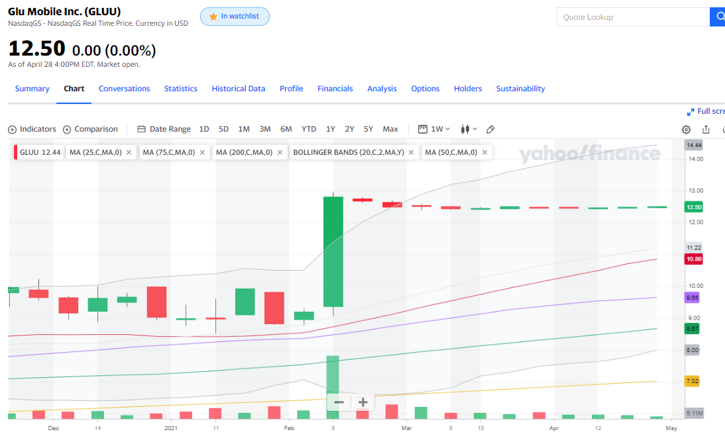Open chart settings gear
The image size is (725, 442).
tap(686, 130)
